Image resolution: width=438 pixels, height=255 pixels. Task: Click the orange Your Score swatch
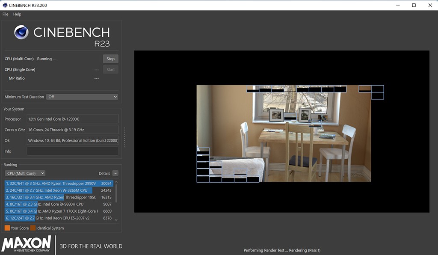click(7, 228)
